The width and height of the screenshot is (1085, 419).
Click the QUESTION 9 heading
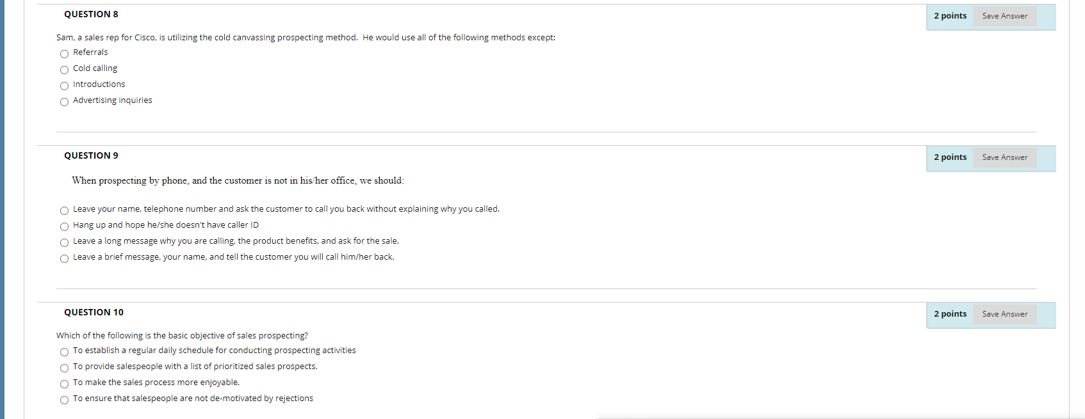click(91, 155)
